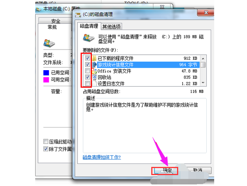Click the disk cleanup title bar icon
Viewport: 247px width, 186px height.
tap(78, 15)
